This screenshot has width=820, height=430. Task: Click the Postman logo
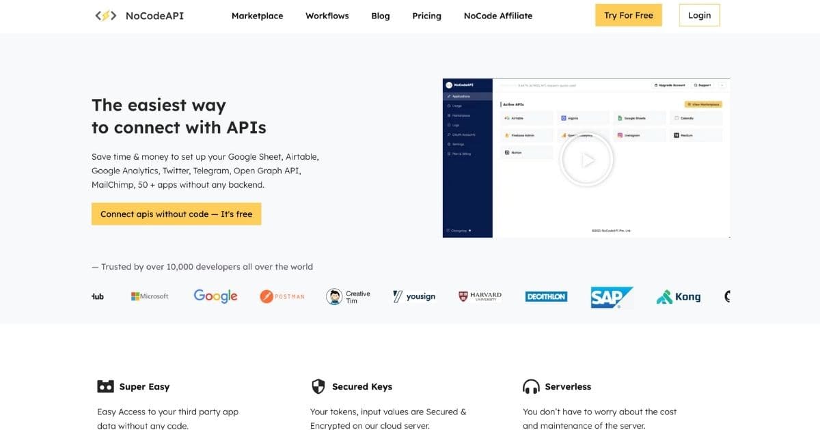point(282,296)
